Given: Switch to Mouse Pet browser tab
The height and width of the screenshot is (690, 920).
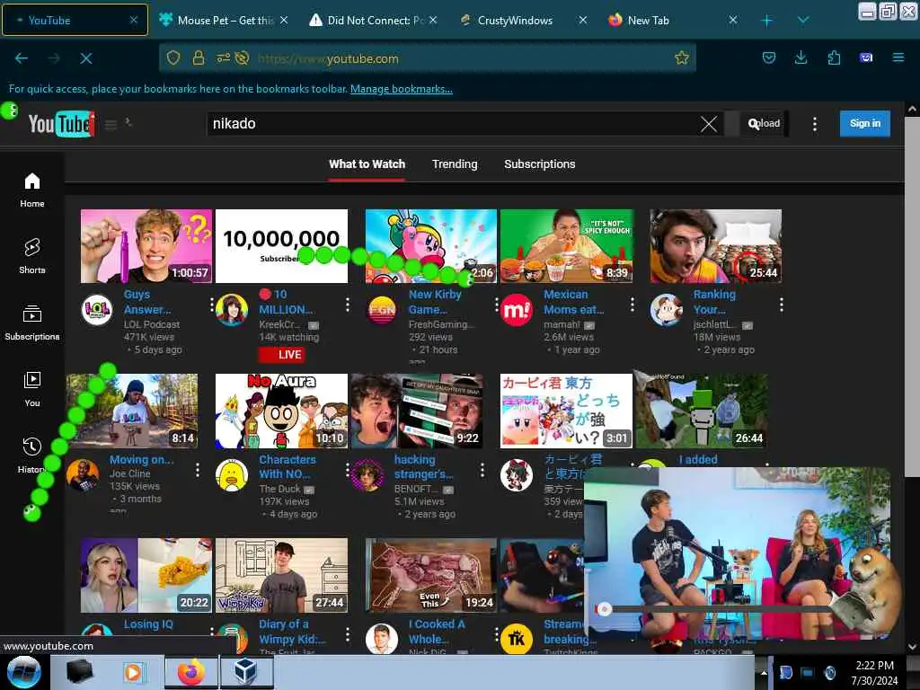Looking at the screenshot, I should coord(224,20).
